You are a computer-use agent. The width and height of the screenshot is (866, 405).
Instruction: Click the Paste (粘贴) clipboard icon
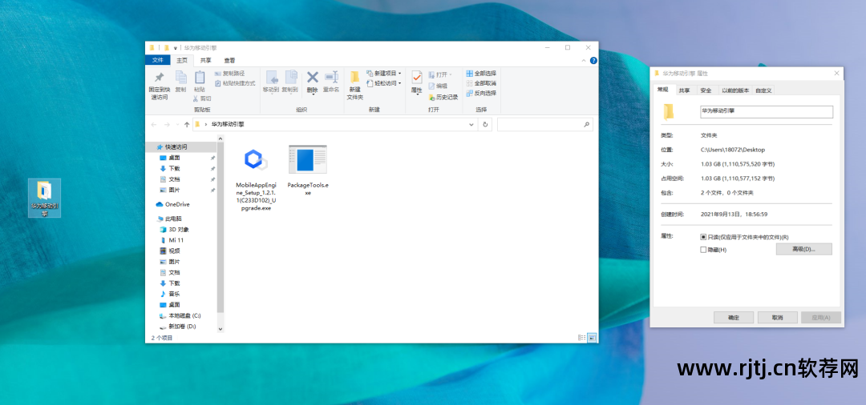(200, 78)
